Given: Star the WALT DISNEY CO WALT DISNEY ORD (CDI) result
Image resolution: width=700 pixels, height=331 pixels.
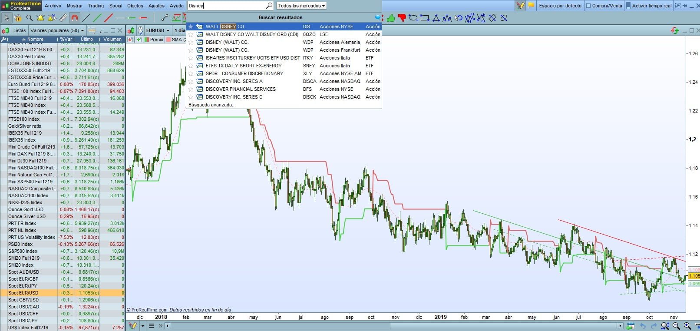Looking at the screenshot, I should (190, 34).
